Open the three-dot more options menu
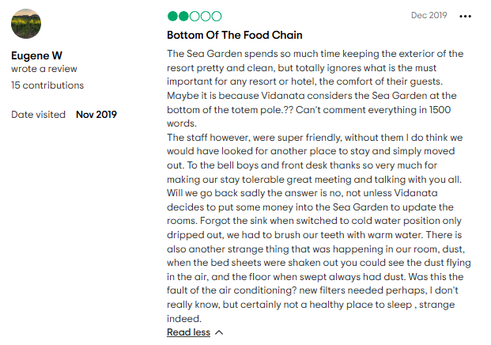 click(465, 17)
